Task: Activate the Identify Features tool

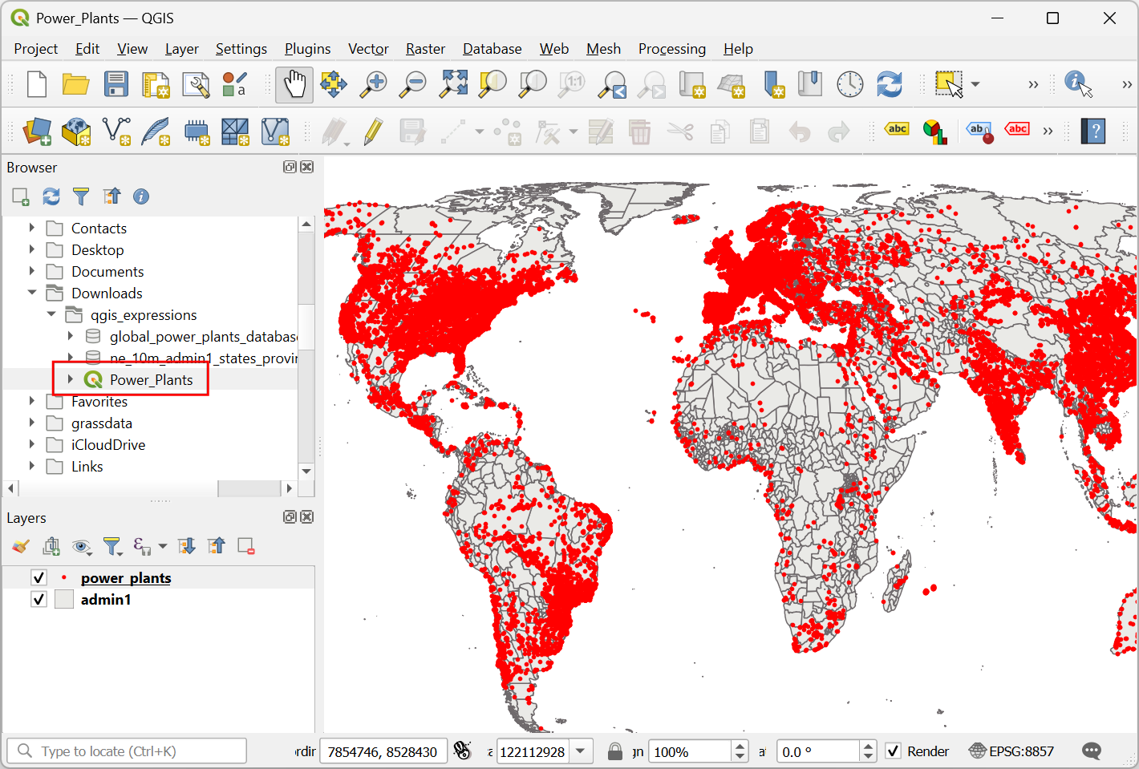Action: [x=1078, y=84]
